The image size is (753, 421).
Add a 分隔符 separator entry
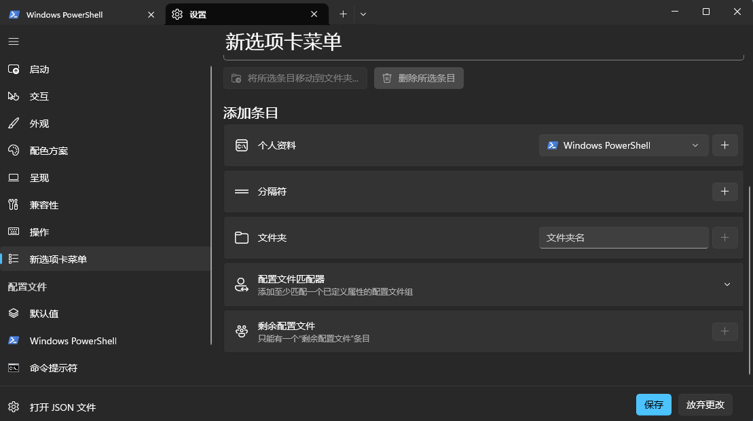pos(724,191)
